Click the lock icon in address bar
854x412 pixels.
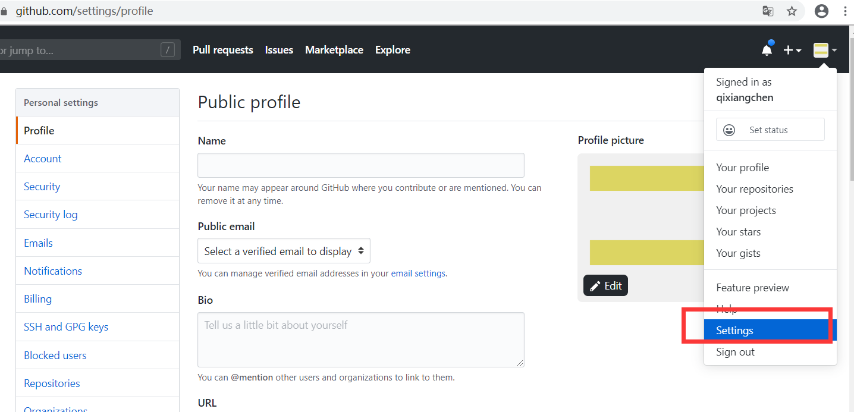pyautogui.click(x=4, y=11)
